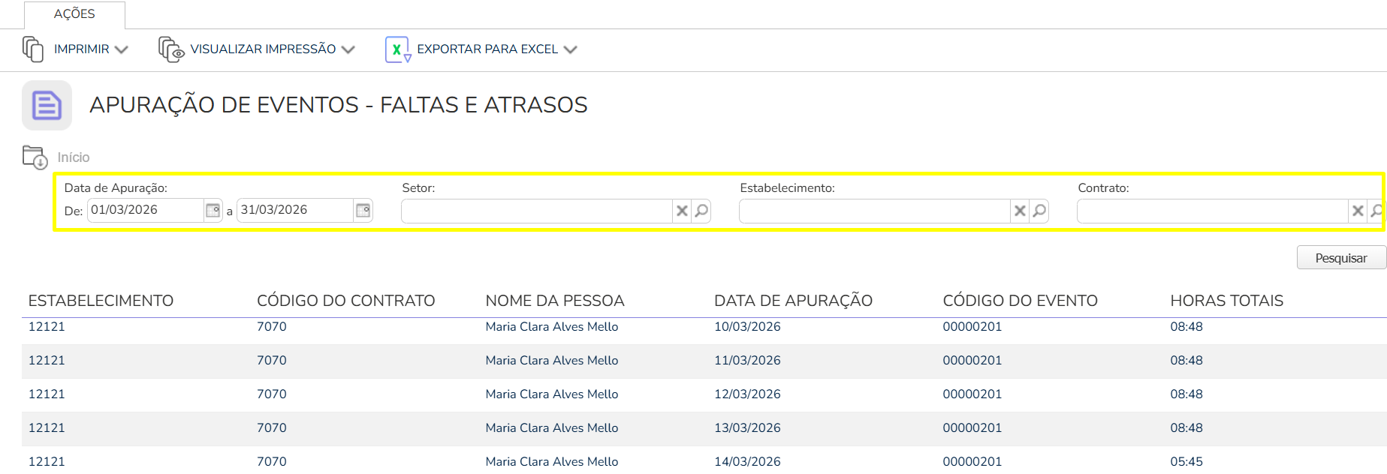The image size is (1387, 474).
Task: Click the Excel export icon
Action: [x=397, y=49]
